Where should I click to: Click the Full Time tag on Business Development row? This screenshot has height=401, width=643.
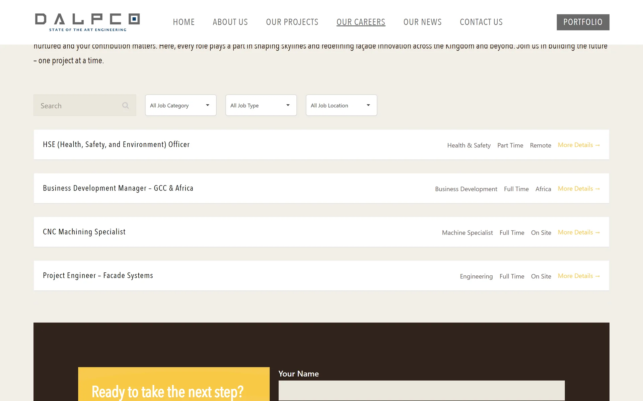pyautogui.click(x=516, y=189)
